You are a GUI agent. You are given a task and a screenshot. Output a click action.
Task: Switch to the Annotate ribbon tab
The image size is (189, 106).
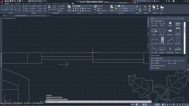point(18,3)
